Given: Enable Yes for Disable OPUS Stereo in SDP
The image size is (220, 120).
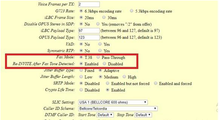Looking at the screenshot, I should (98, 24).
